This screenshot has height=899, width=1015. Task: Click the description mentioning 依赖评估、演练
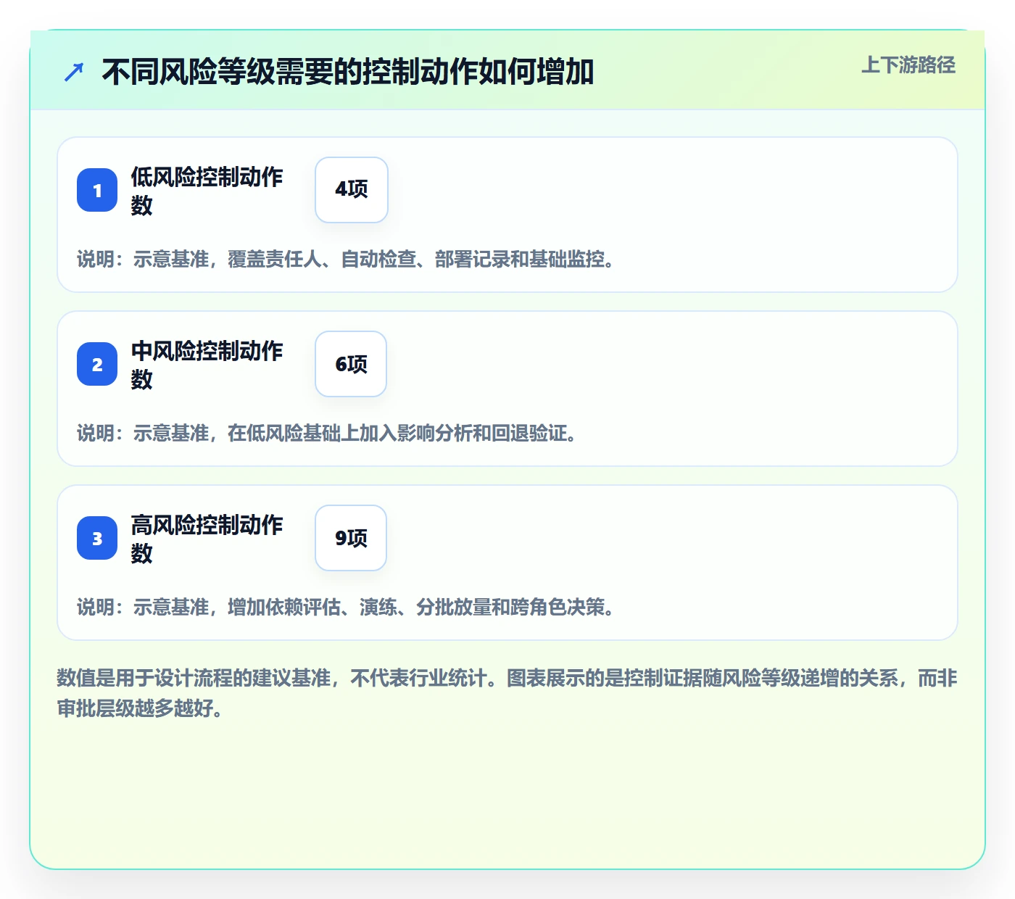[347, 608]
